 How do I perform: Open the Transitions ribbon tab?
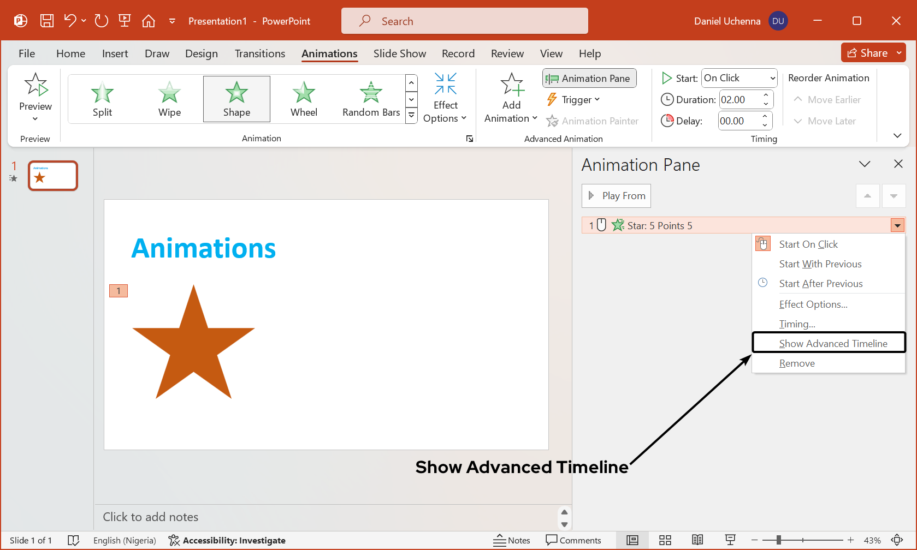pyautogui.click(x=260, y=53)
